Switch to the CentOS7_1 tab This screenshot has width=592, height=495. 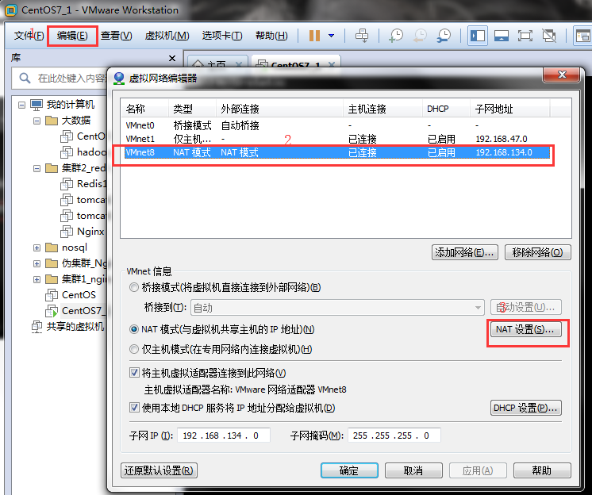(296, 63)
